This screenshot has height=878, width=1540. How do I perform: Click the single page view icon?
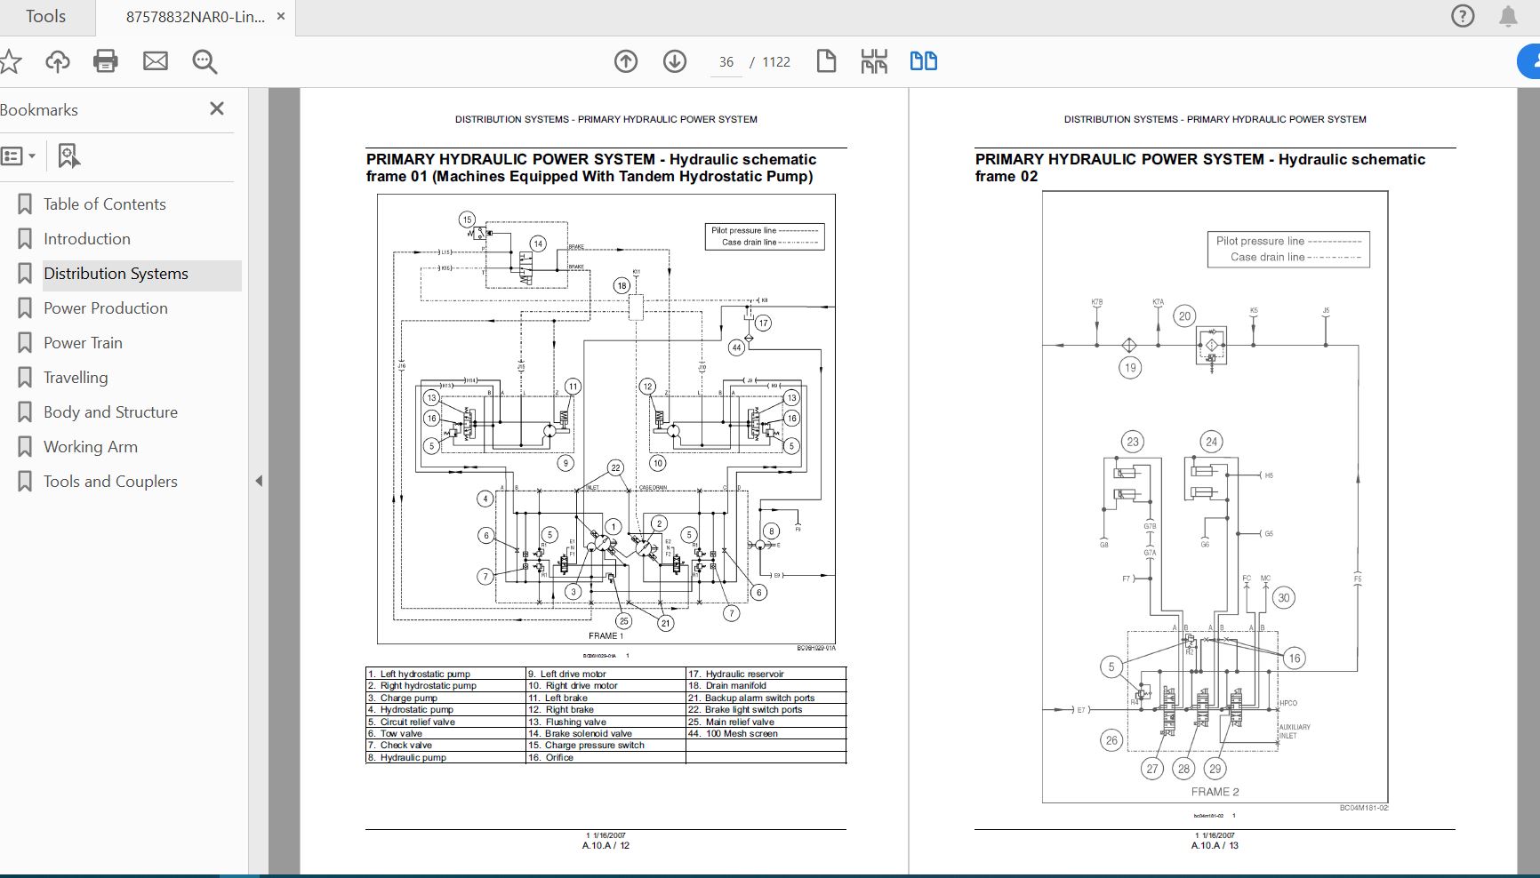[x=826, y=61]
